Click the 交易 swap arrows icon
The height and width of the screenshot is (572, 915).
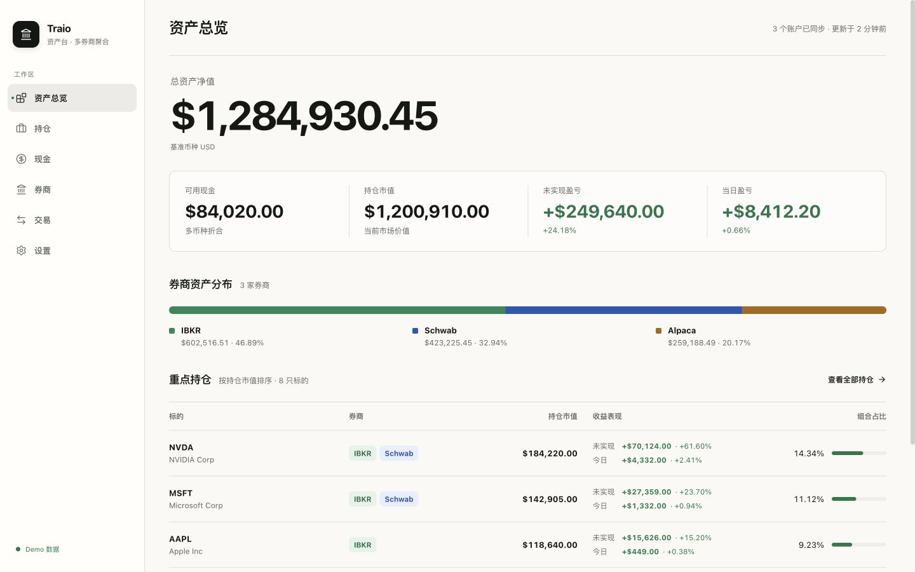pos(21,220)
